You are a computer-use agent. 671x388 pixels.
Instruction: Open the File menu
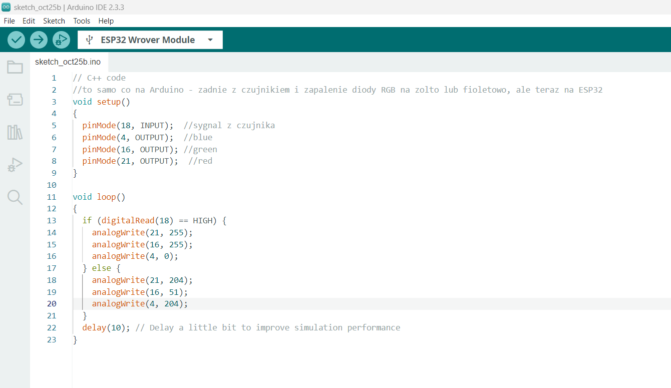coord(9,21)
